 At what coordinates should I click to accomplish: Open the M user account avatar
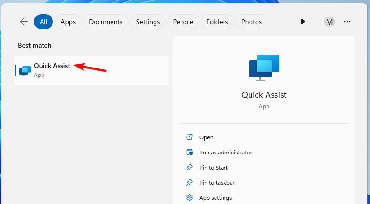point(329,22)
